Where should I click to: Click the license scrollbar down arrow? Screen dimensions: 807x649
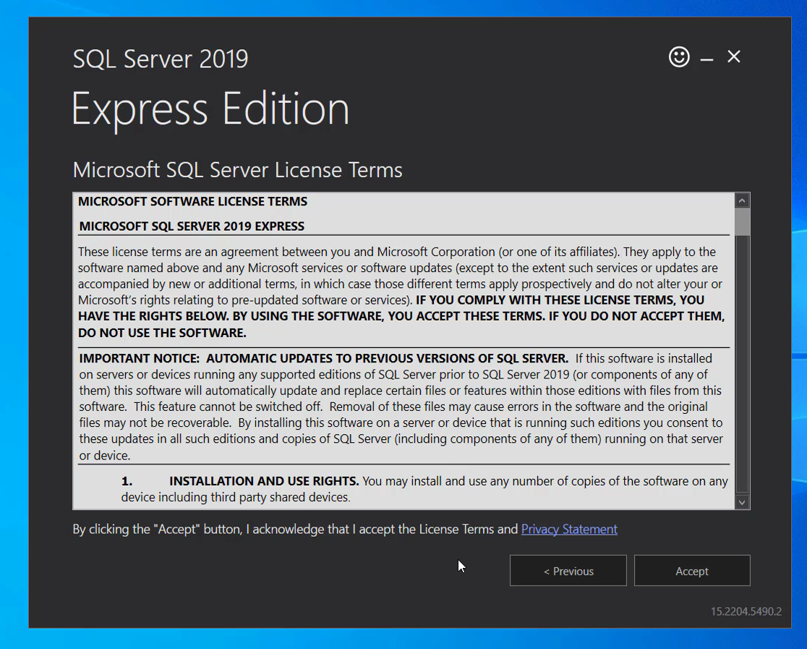point(742,501)
